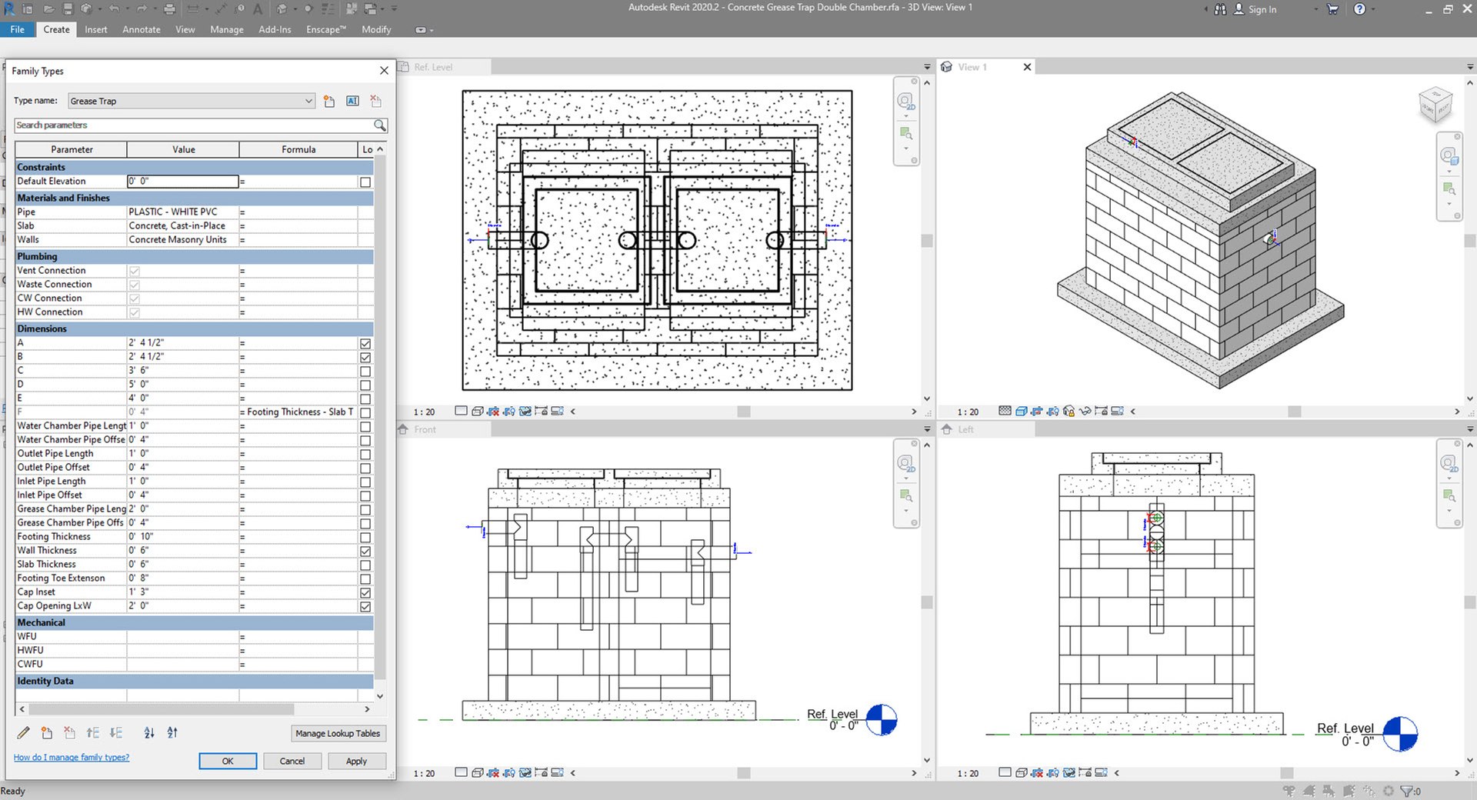Screen dimensions: 1477x800
Task: Click the Cancel button
Action: (292, 761)
